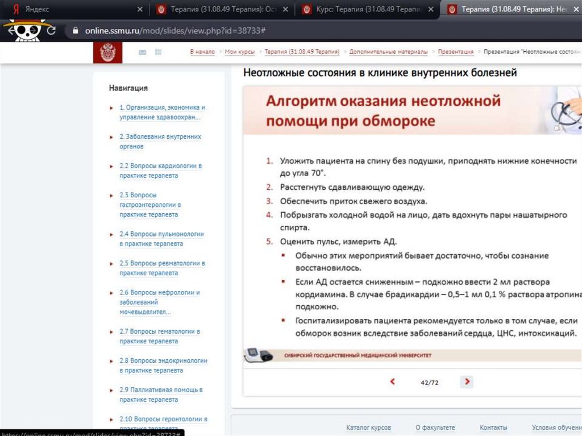Image resolution: width=582 pixels, height=436 pixels.
Task: Go to the previous slide arrow
Action: click(x=392, y=381)
